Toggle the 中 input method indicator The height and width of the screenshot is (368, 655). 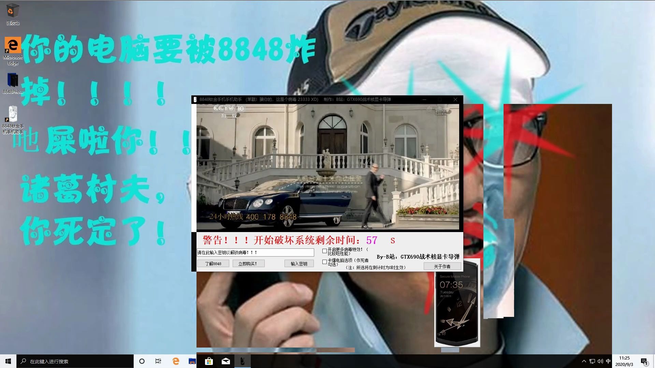[x=608, y=361]
